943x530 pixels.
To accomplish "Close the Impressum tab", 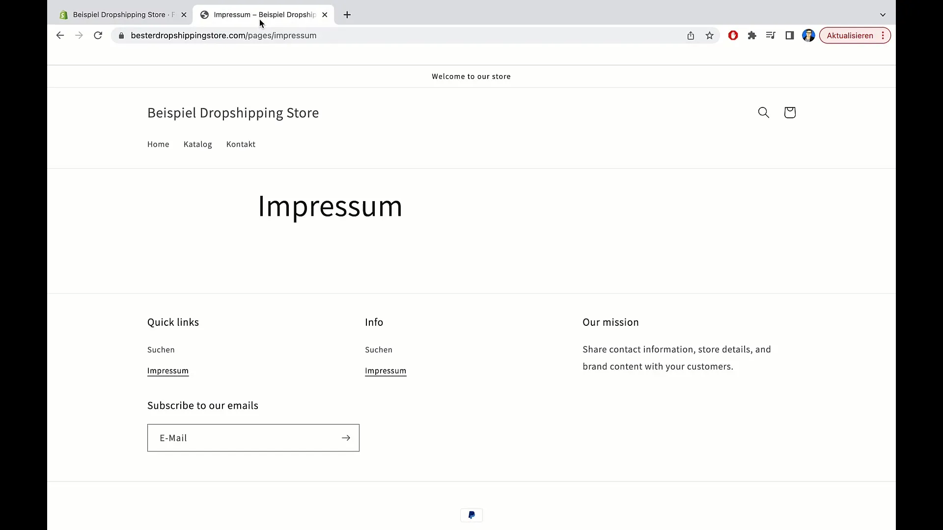I will pyautogui.click(x=325, y=15).
